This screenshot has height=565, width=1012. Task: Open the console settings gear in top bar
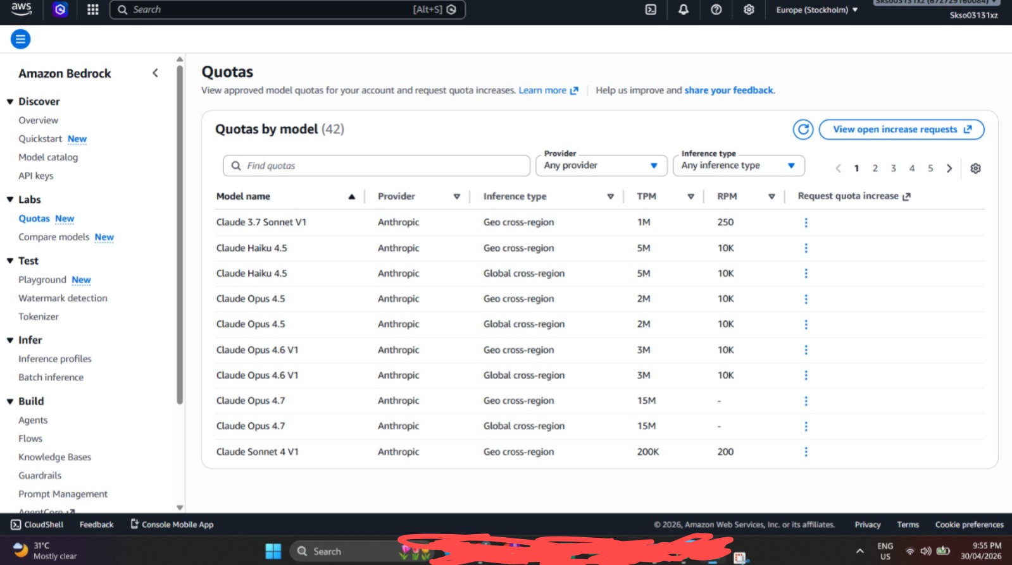(x=749, y=9)
